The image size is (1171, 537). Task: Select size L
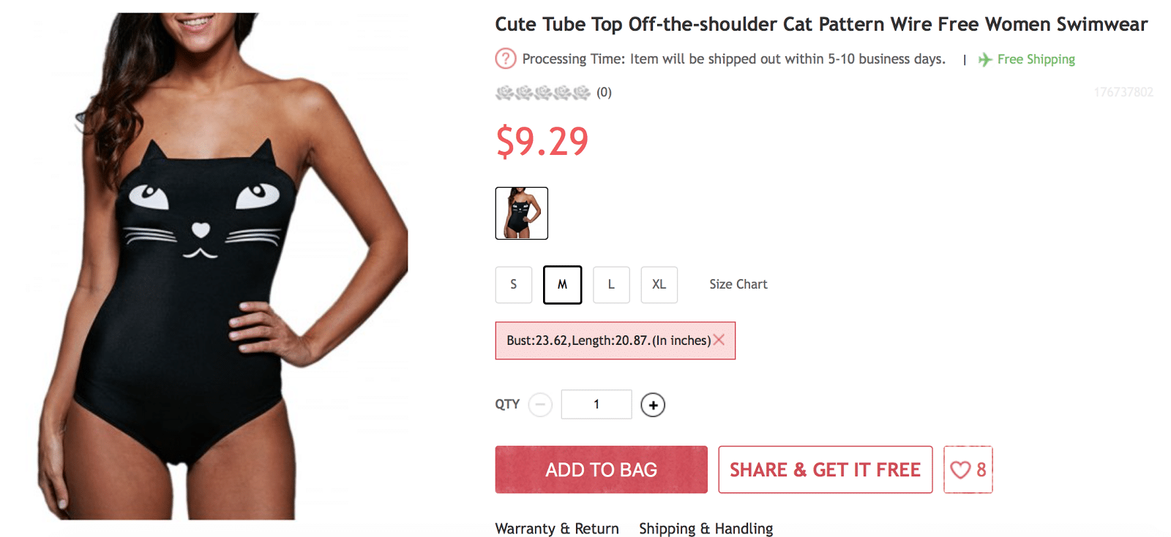coord(611,284)
